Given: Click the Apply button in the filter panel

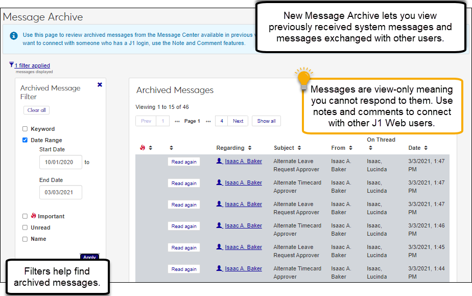Looking at the screenshot, I should 89,258.
